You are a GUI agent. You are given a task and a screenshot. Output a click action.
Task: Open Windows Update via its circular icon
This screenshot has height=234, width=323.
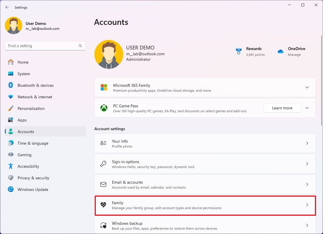pyautogui.click(x=11, y=189)
